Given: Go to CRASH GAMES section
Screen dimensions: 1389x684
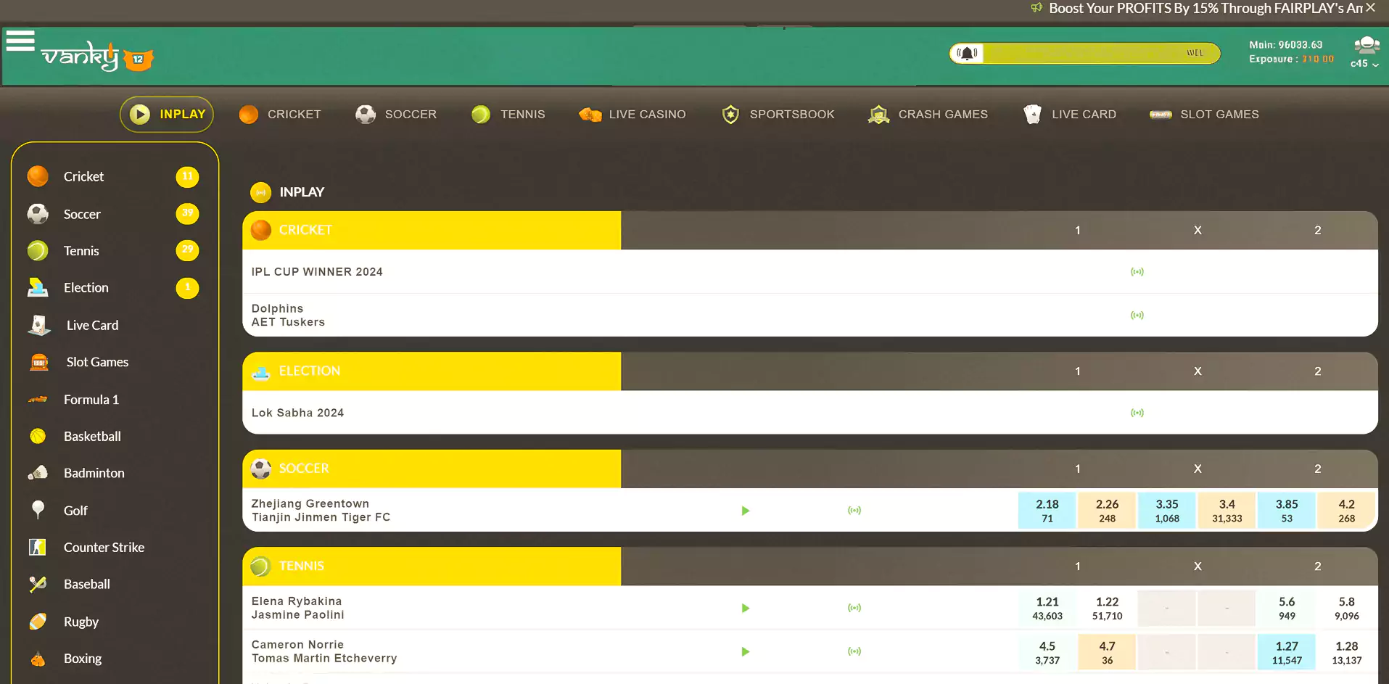Looking at the screenshot, I should coord(928,115).
